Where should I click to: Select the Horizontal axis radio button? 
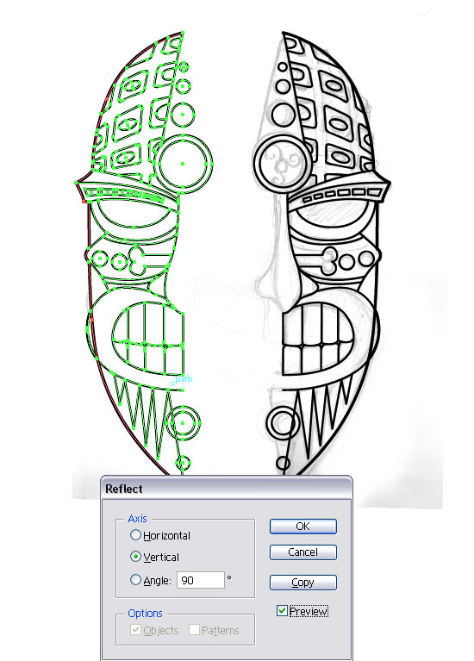[135, 535]
